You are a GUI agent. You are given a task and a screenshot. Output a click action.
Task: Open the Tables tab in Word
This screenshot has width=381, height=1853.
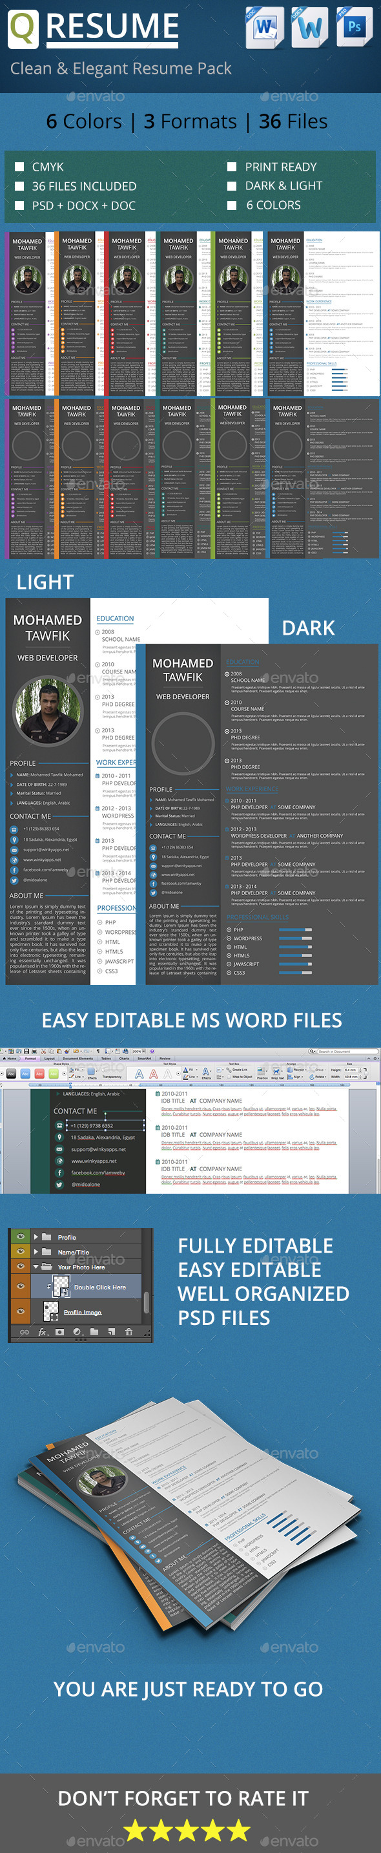click(106, 1058)
